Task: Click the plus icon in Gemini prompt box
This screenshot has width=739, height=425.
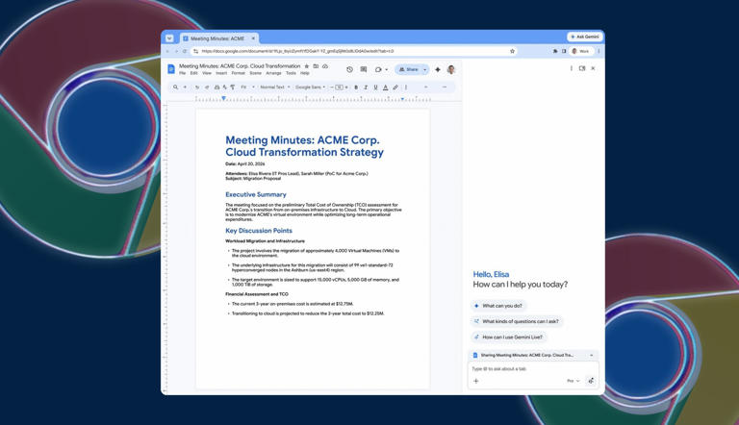Action: [476, 381]
